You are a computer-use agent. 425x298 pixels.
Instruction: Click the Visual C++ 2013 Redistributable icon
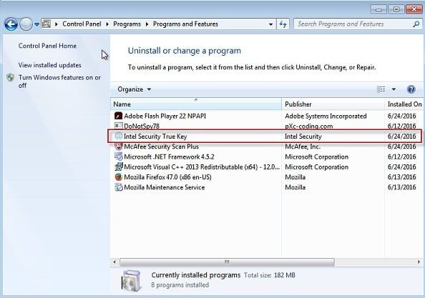pyautogui.click(x=119, y=167)
